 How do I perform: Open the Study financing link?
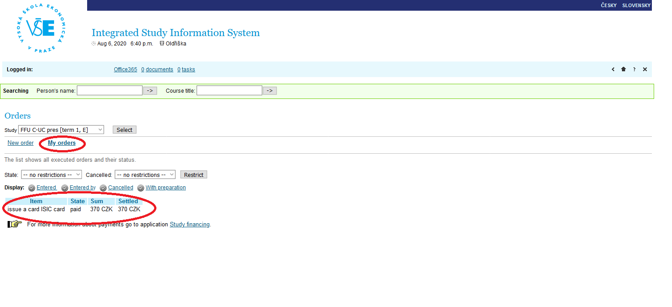tap(189, 225)
